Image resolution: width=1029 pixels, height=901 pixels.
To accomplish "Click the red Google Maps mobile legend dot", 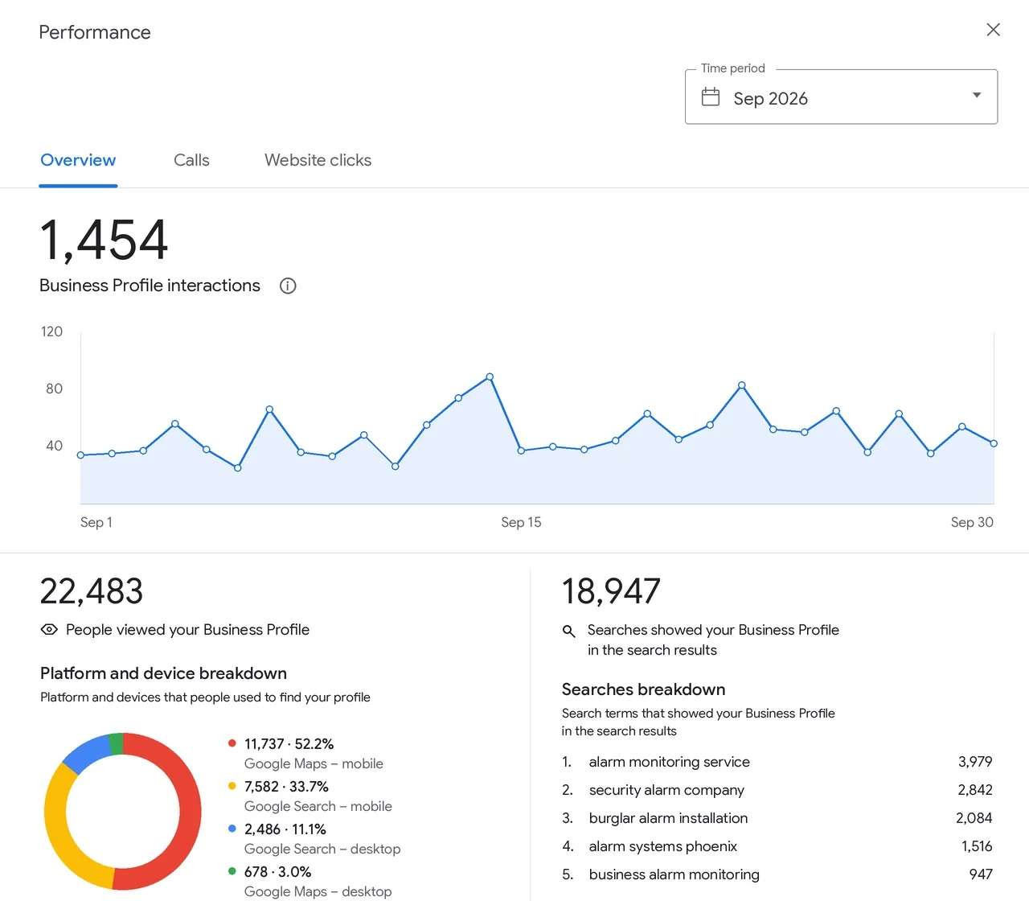I will [232, 743].
